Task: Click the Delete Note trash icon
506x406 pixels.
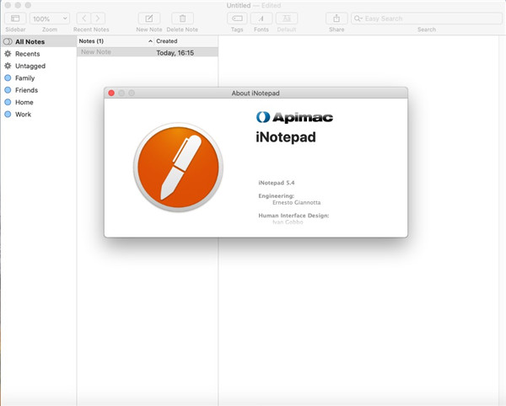Action: click(x=182, y=18)
